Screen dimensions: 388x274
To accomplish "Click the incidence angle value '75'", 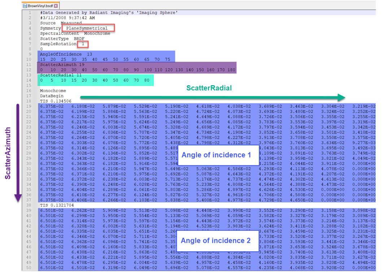I will (167, 60).
